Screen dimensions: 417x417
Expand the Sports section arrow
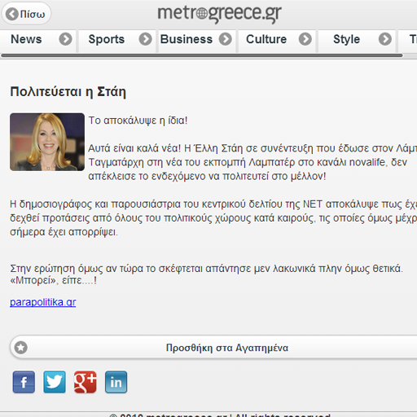tap(145, 39)
